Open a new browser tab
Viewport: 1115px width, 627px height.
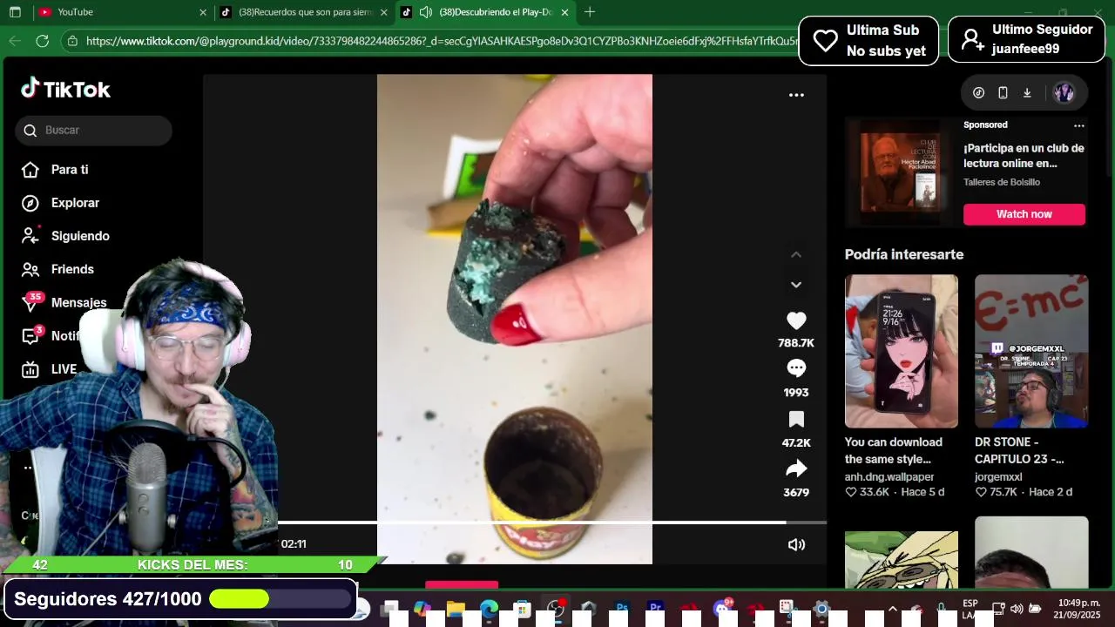click(x=590, y=12)
